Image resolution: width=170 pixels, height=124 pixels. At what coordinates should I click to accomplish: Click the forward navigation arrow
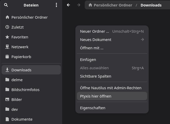coord(79,5)
